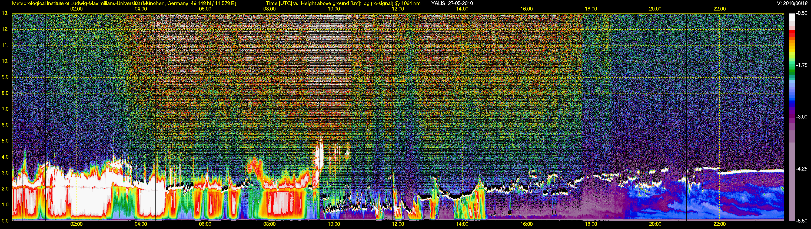Select the 'YALIS: 27-05-2010' date label

point(452,3)
